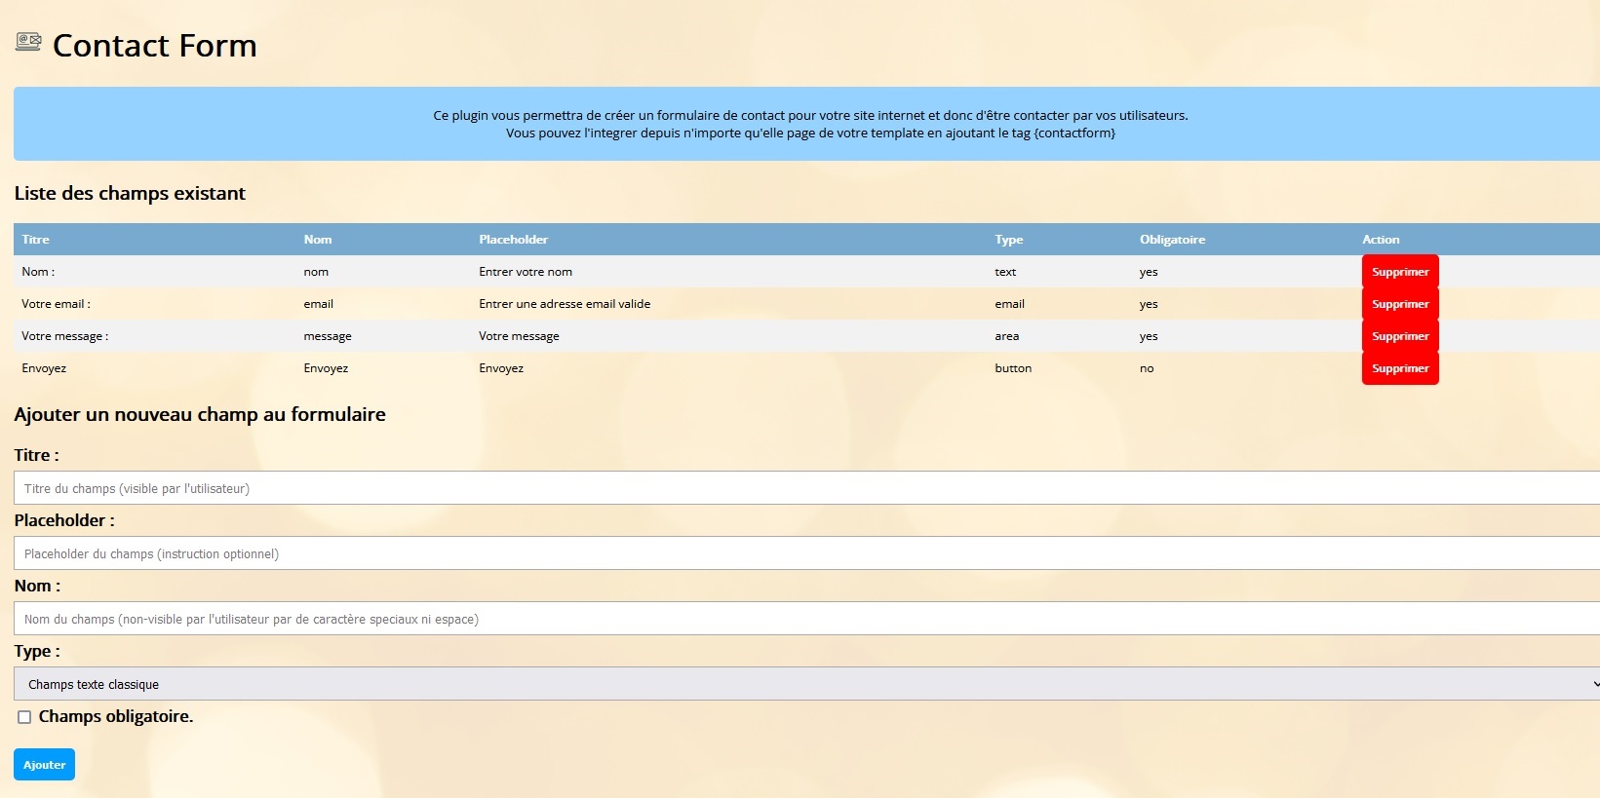This screenshot has height=798, width=1600.
Task: Delete the 'Nom :' field row
Action: click(1400, 272)
